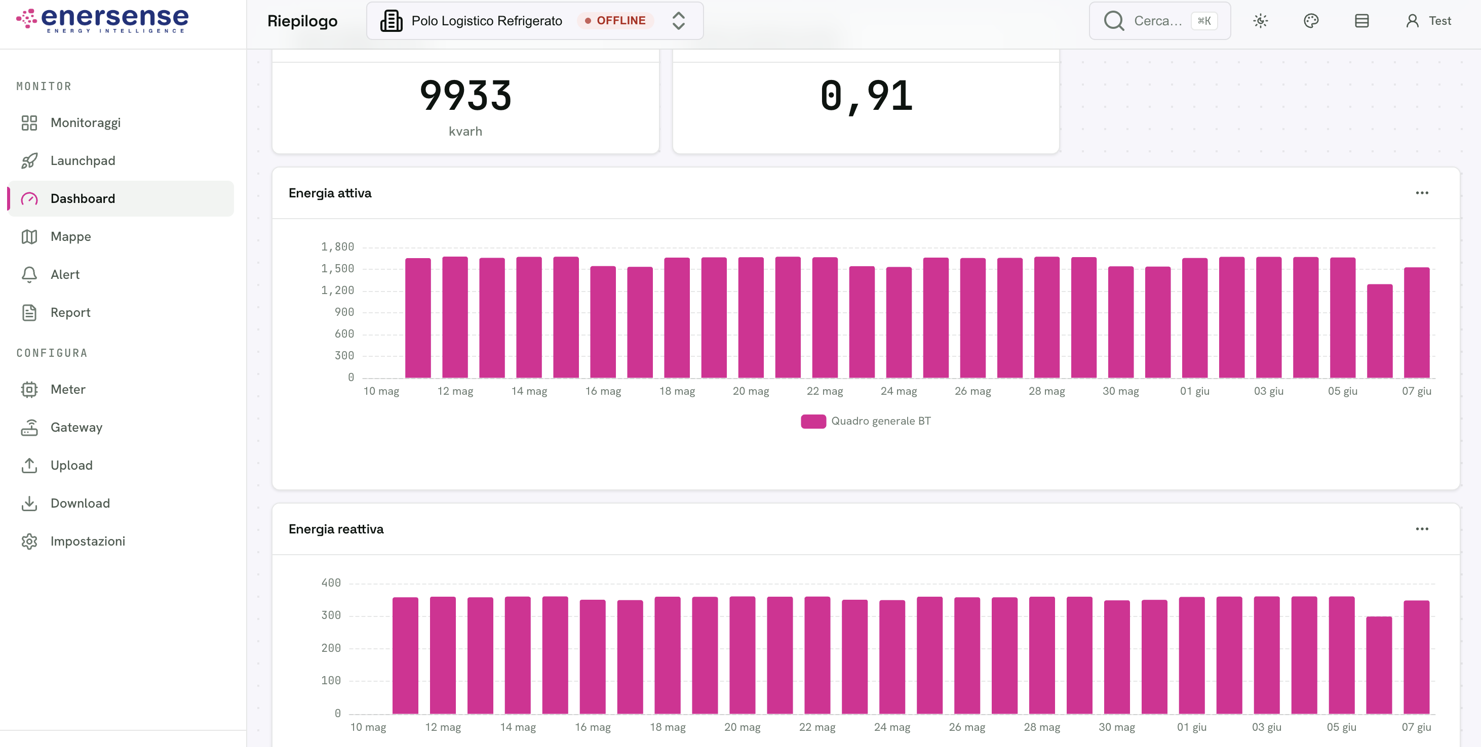The width and height of the screenshot is (1481, 747).
Task: Click the 06 giu bar in Energia attiva
Action: pos(1379,331)
